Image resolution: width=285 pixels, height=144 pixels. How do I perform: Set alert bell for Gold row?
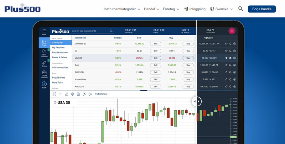(x=230, y=65)
